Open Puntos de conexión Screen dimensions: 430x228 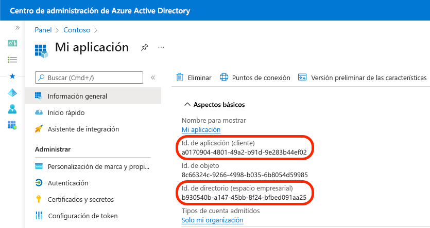(x=255, y=78)
